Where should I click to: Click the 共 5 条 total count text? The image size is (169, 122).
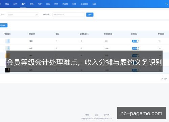coord(164,79)
